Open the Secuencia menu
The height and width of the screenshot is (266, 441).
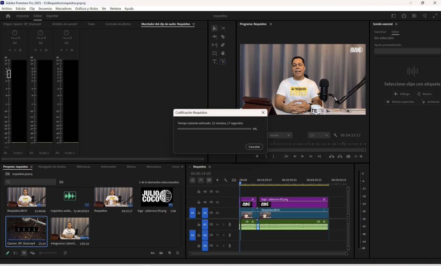click(x=45, y=8)
